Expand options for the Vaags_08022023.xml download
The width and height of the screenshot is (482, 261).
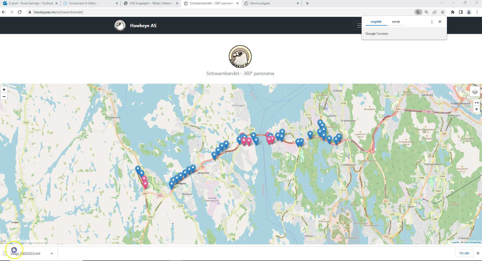click(x=52, y=253)
